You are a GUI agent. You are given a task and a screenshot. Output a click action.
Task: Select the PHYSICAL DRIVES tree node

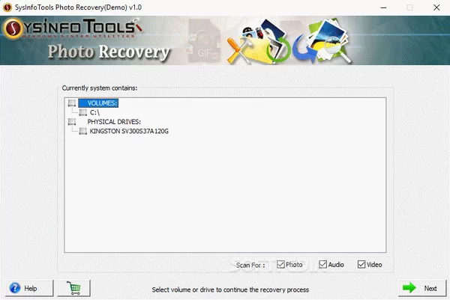click(114, 122)
